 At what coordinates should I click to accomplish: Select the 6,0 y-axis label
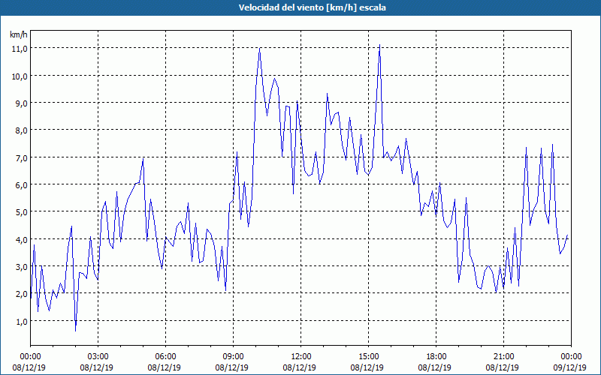pyautogui.click(x=21, y=184)
